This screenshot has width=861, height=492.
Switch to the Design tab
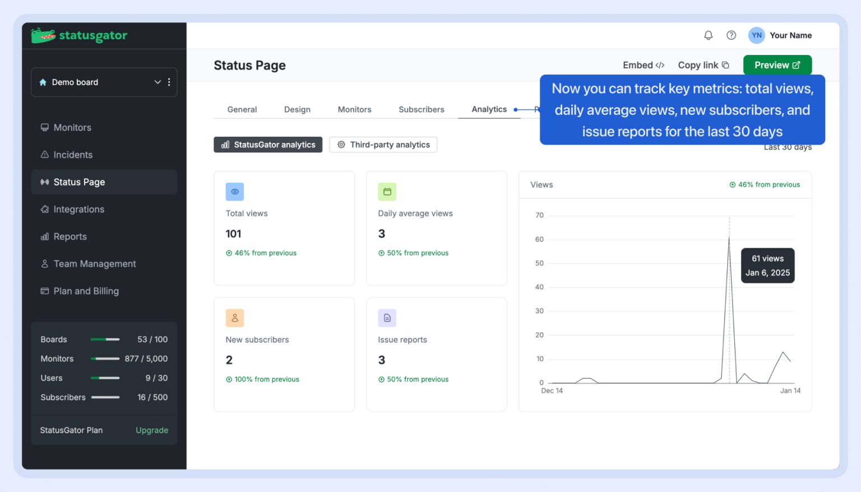(x=297, y=109)
